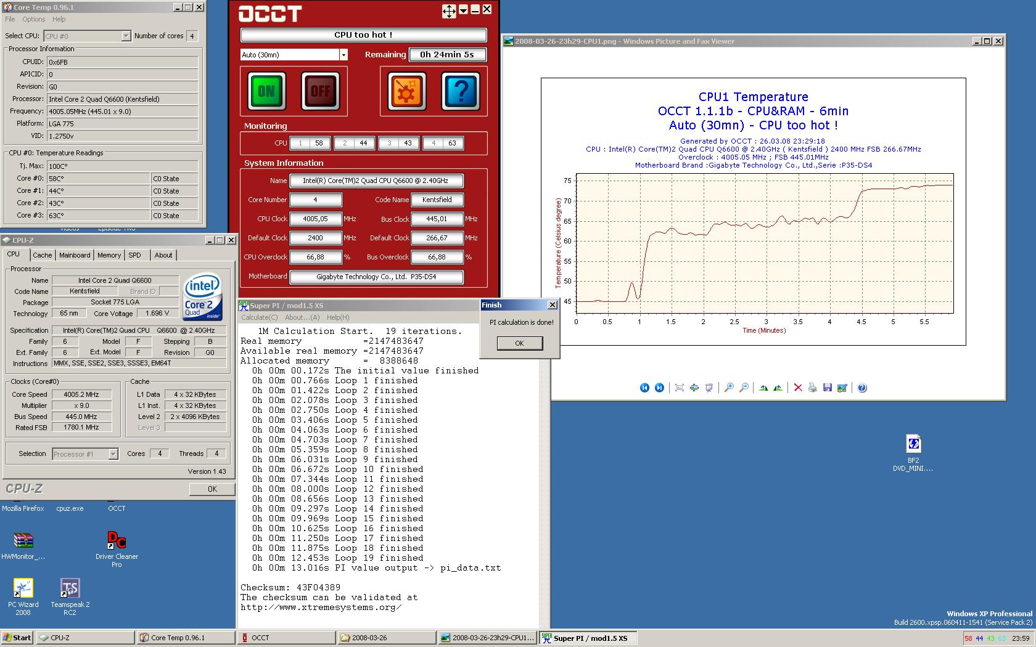Start OCCT test with green ON button

coord(266,91)
